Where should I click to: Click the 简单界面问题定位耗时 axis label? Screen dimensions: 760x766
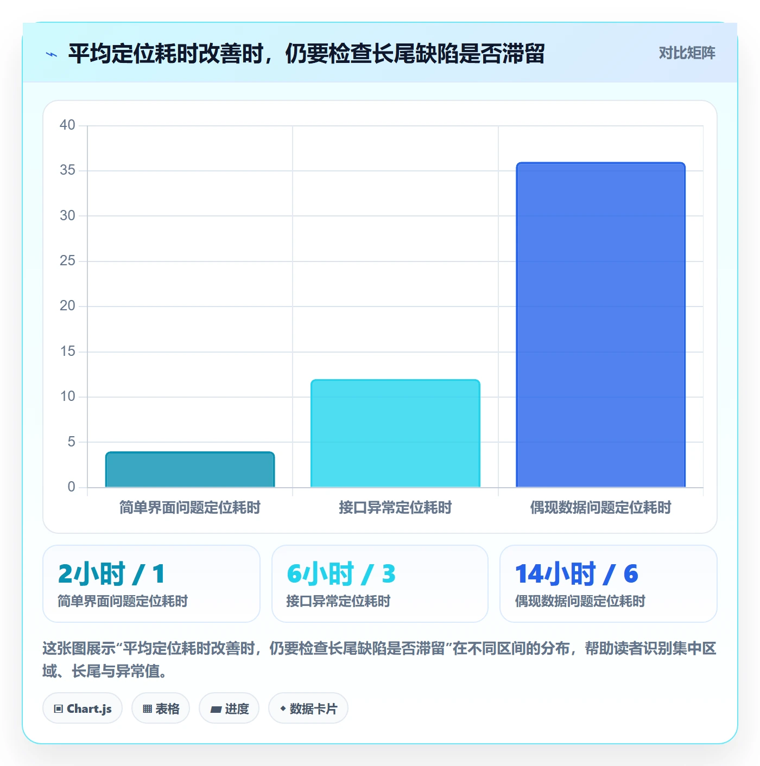tap(190, 508)
